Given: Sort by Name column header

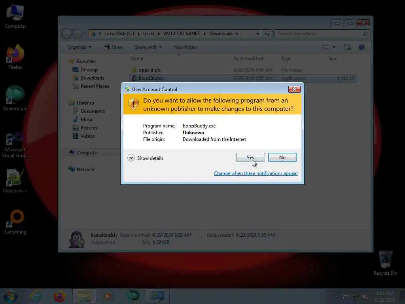Looking at the screenshot, I should click(x=136, y=59).
